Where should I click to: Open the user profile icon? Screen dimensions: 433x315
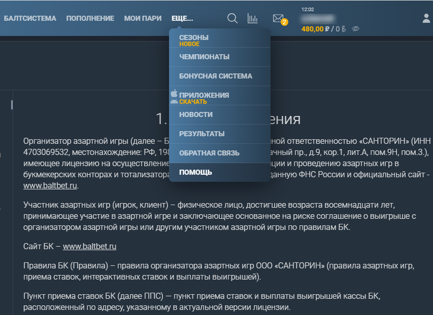[x=426, y=18]
